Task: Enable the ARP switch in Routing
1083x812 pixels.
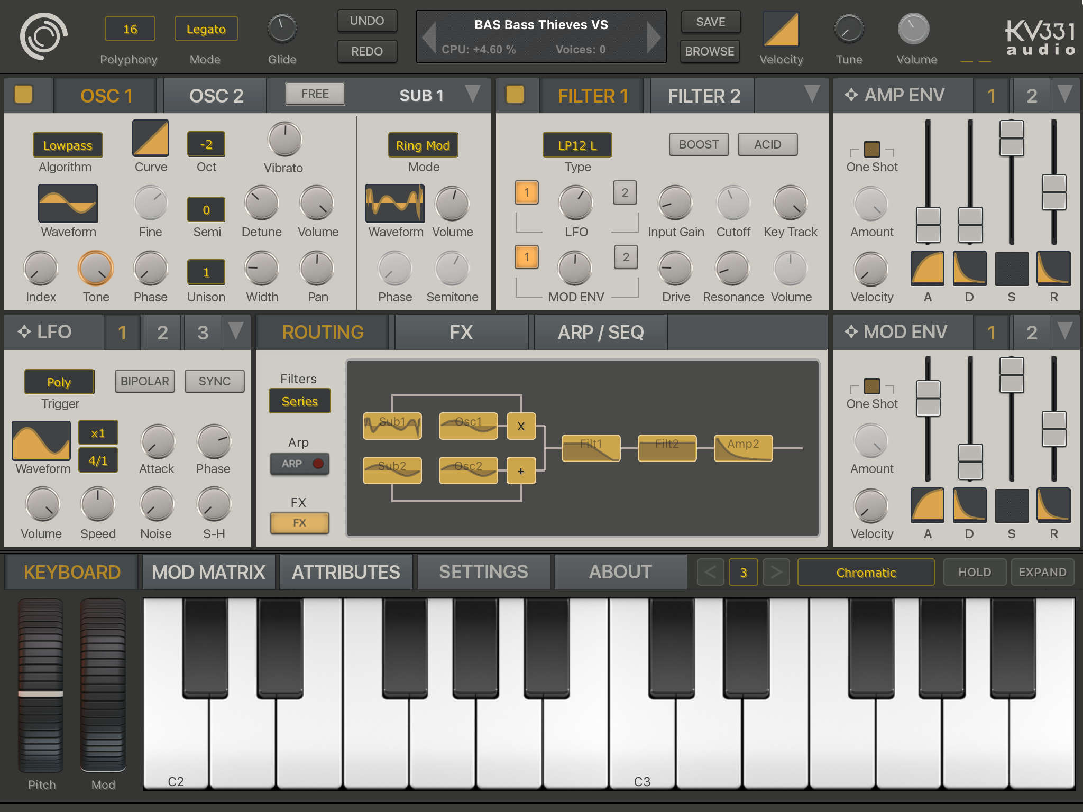Action: tap(300, 464)
